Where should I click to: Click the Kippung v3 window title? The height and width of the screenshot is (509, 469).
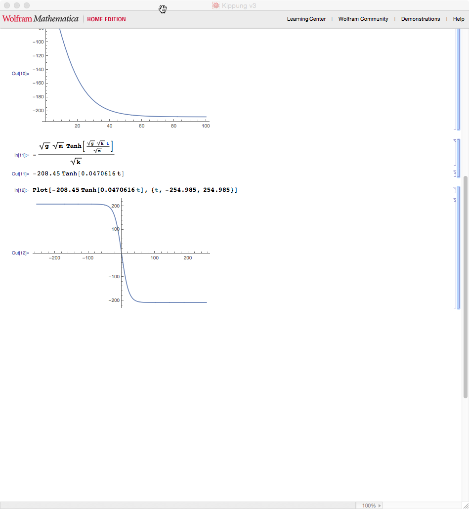pyautogui.click(x=239, y=5)
